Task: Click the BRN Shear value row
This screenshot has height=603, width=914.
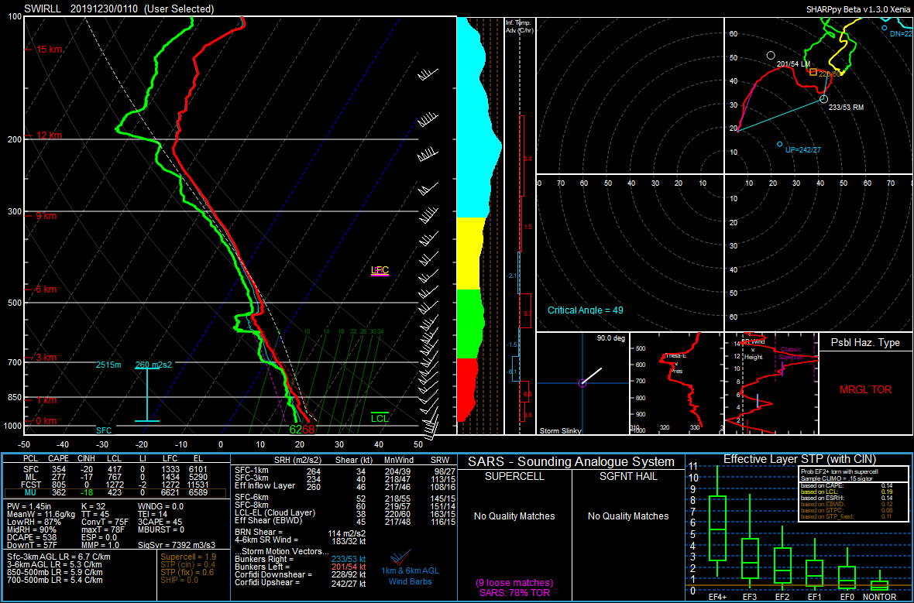Action: click(301, 533)
